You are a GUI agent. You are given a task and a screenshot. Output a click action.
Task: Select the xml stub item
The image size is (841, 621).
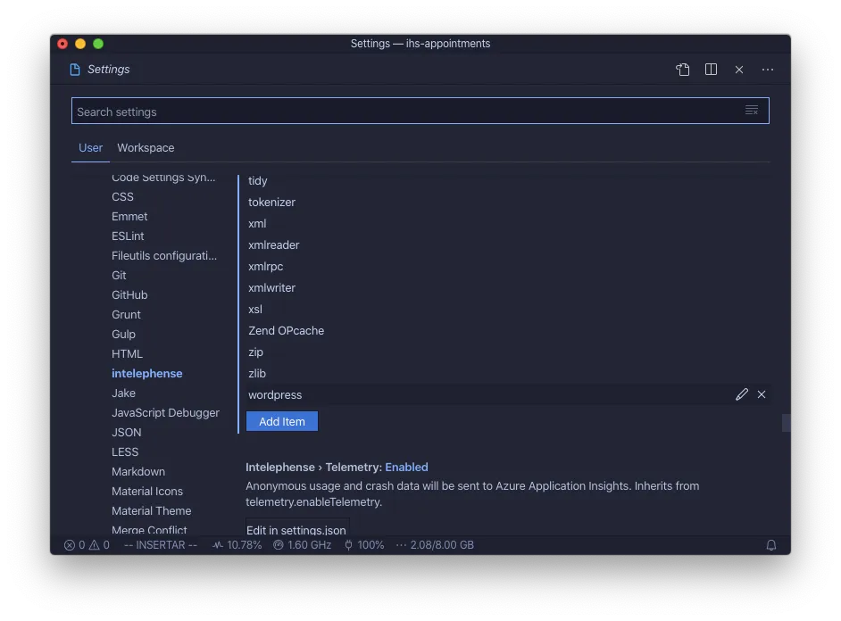(x=257, y=223)
